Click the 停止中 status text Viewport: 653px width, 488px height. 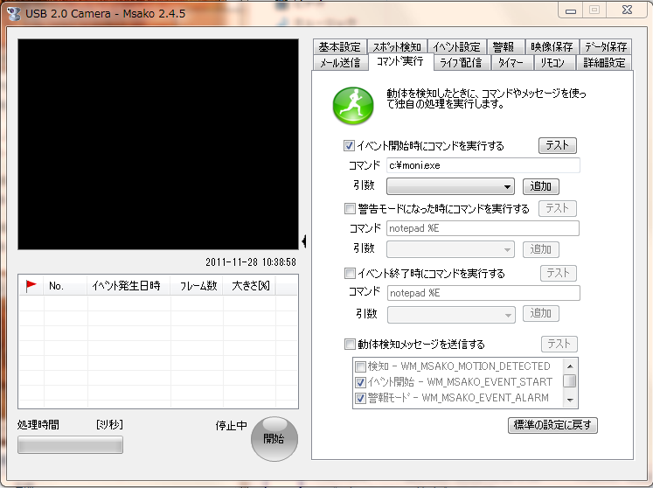231,426
